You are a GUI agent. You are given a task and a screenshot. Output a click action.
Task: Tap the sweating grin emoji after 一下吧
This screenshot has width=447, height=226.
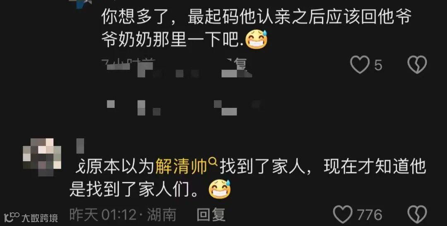(256, 39)
